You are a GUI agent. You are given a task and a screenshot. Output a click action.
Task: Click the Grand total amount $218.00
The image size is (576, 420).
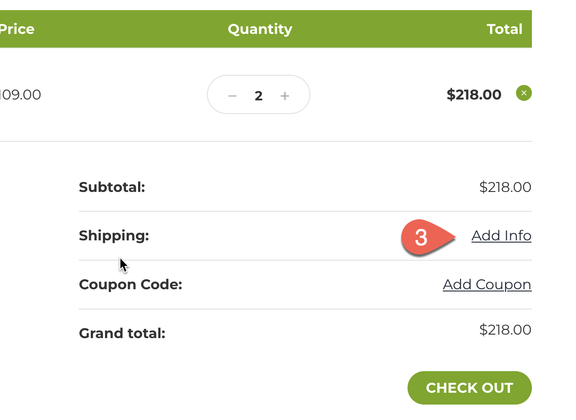coord(505,330)
